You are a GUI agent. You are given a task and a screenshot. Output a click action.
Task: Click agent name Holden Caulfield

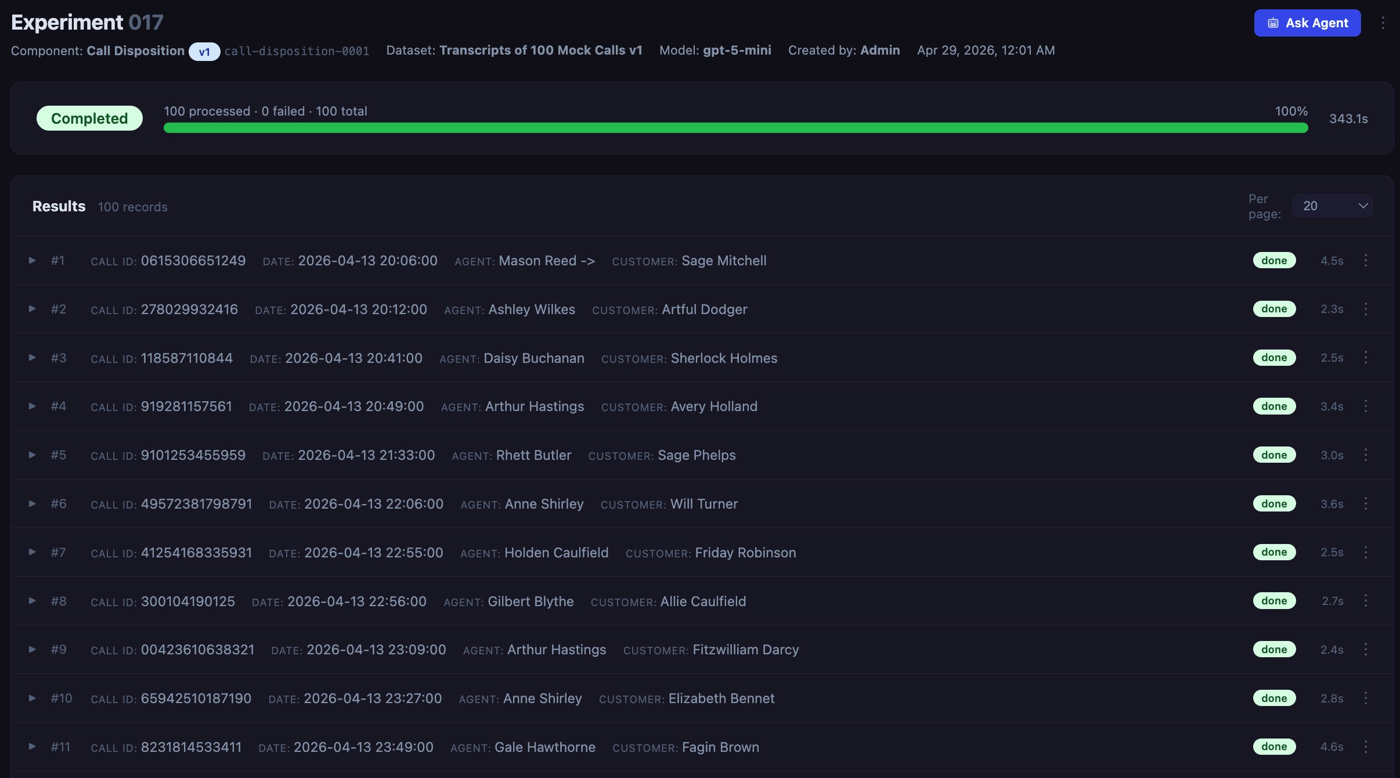(556, 553)
